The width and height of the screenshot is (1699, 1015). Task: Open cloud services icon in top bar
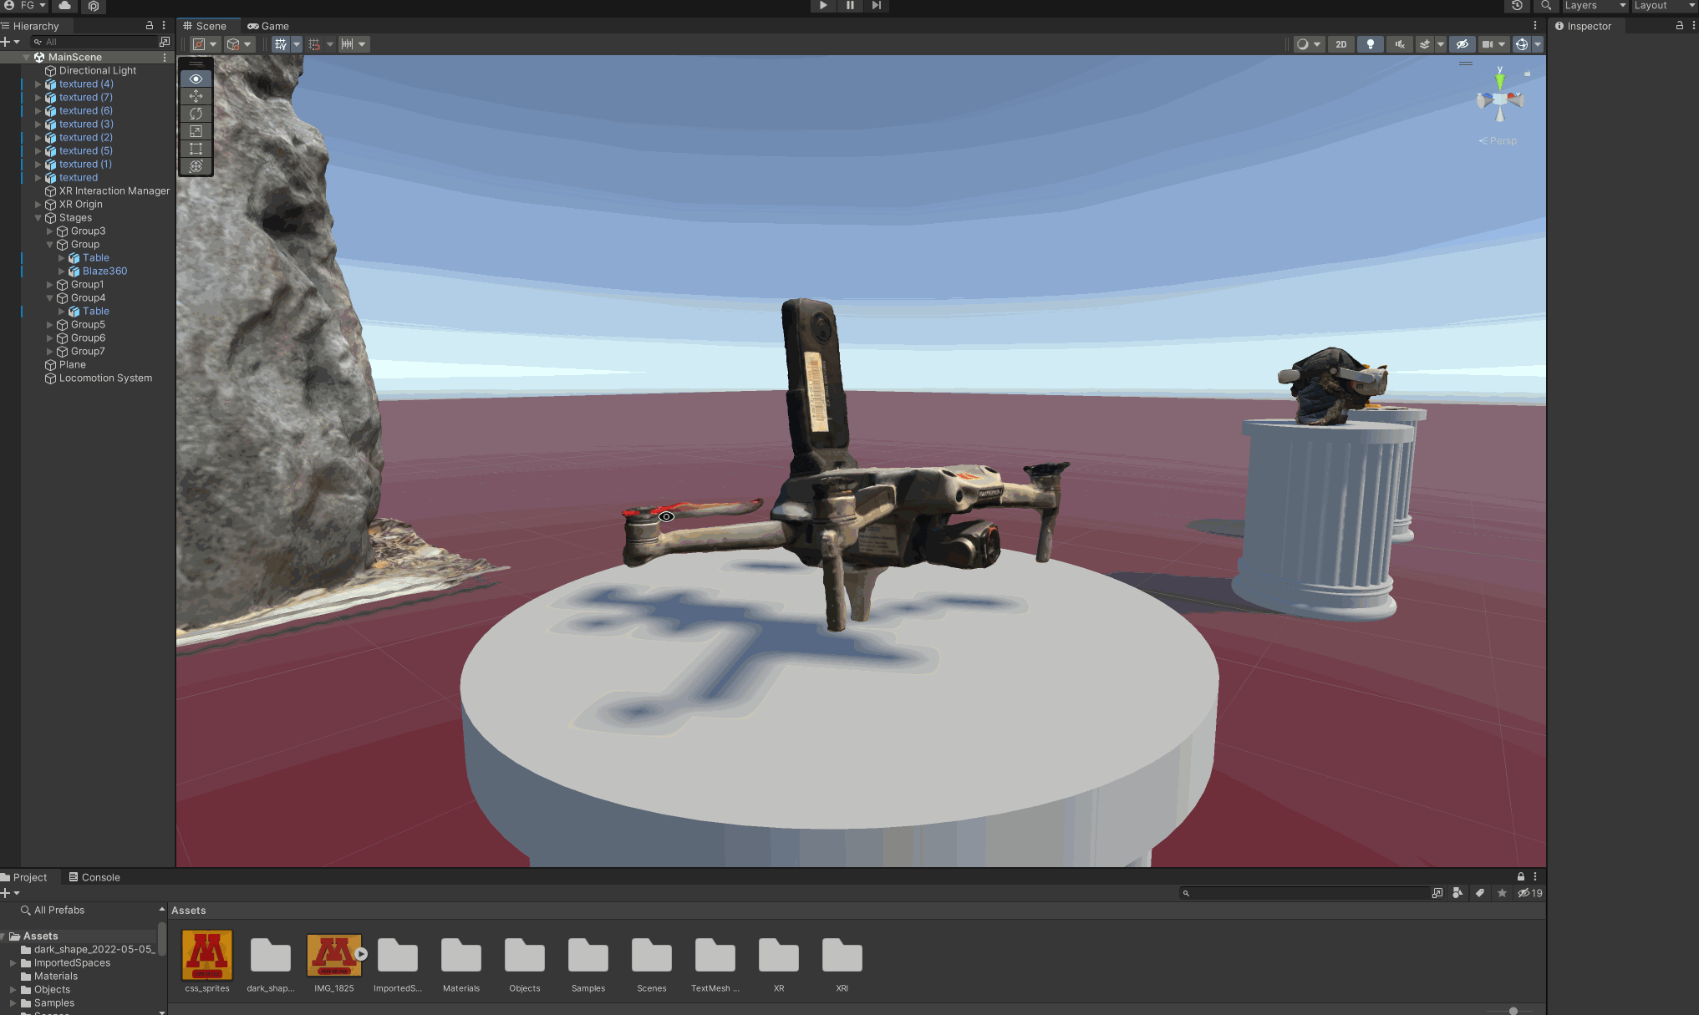click(x=64, y=5)
